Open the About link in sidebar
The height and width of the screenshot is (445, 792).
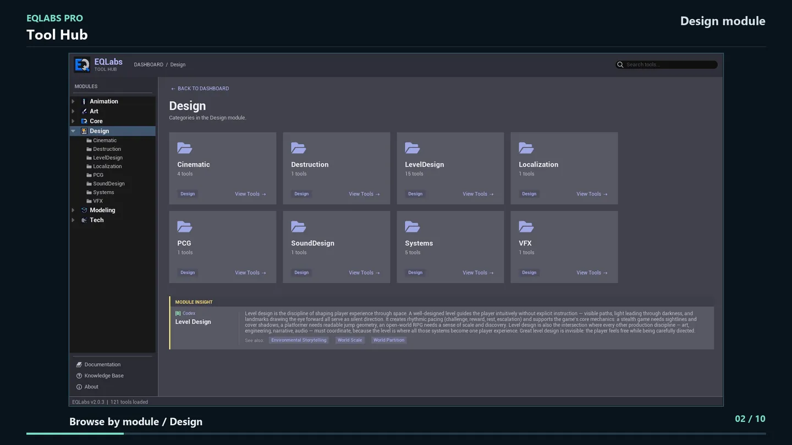pyautogui.click(x=91, y=387)
